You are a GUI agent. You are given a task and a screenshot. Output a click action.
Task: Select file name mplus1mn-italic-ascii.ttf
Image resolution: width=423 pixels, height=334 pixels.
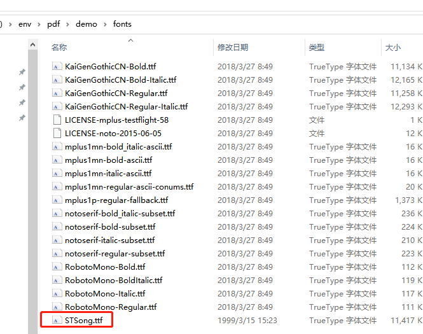coord(108,173)
